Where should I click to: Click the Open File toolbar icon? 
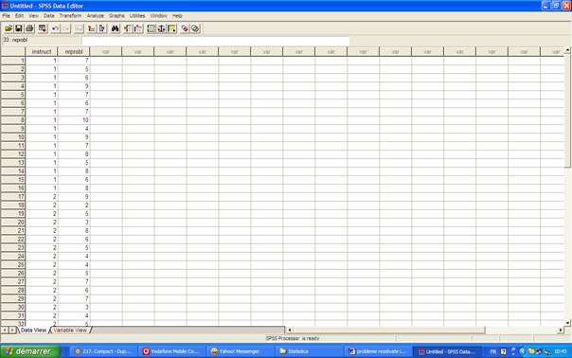pos(9,28)
